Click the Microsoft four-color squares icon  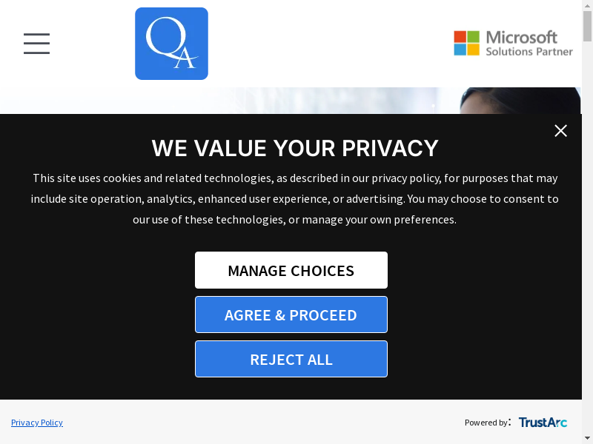tap(467, 43)
